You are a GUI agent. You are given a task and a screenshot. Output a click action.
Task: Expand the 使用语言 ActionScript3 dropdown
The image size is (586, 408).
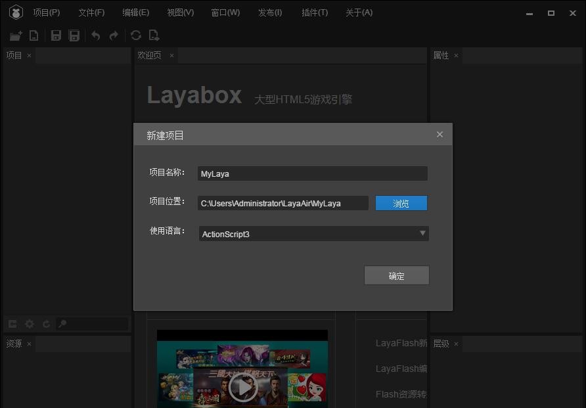pos(313,233)
